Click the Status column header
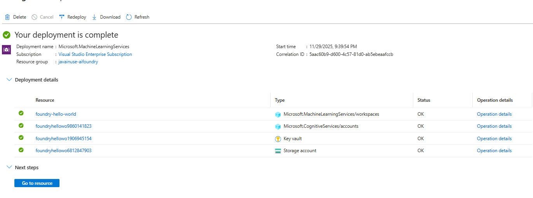The image size is (533, 198). pos(424,100)
